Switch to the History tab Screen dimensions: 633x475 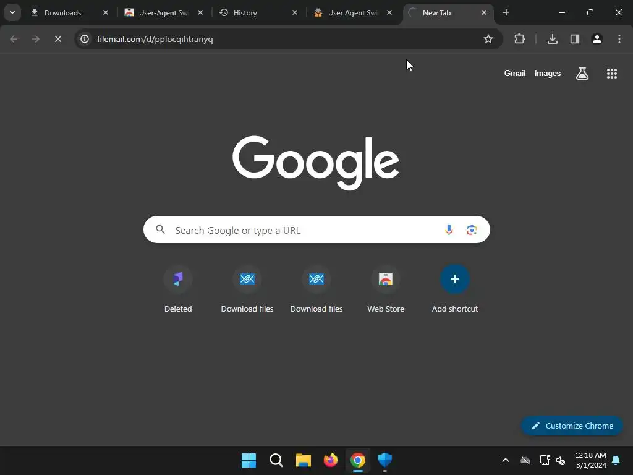pos(258,13)
